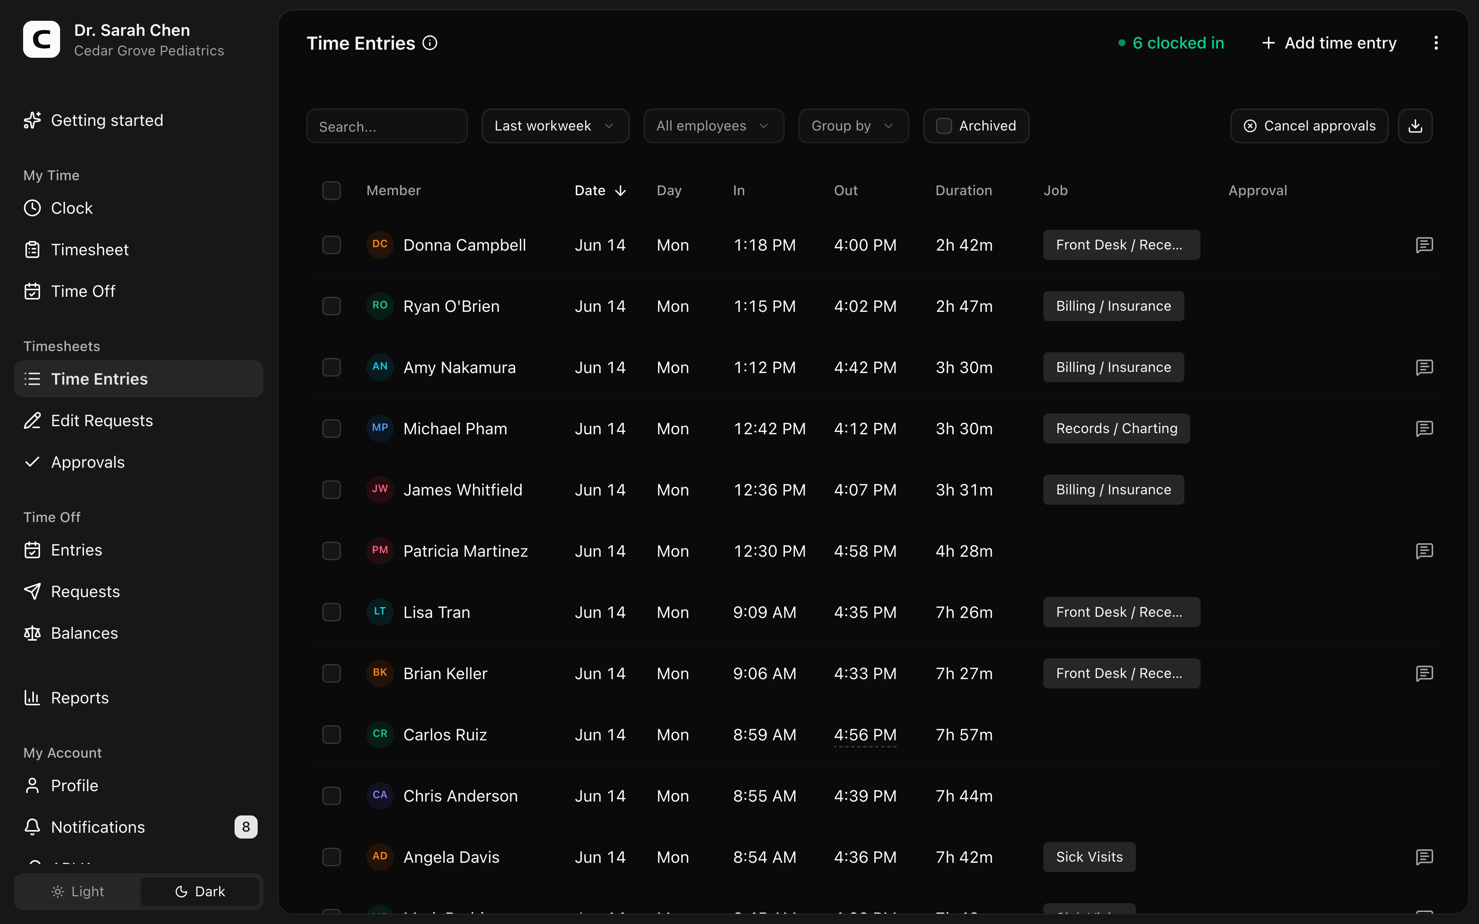Open the Reports page

pos(138,698)
